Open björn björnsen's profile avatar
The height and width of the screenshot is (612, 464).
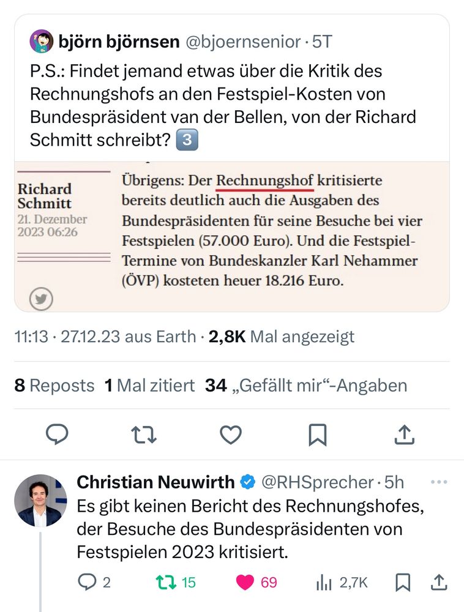[x=42, y=41]
